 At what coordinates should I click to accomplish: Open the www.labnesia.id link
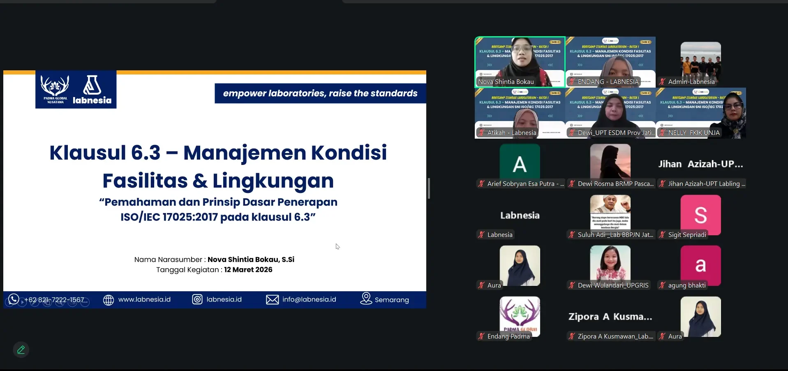[144, 299]
